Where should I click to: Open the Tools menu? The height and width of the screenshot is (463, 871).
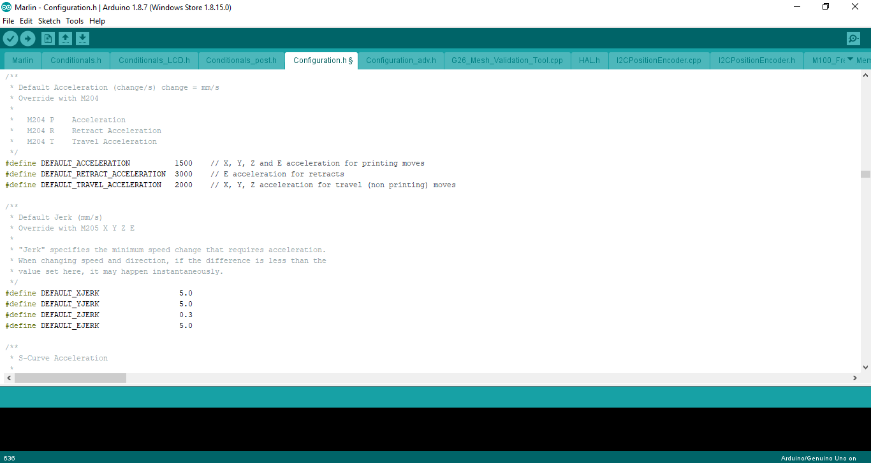click(74, 20)
